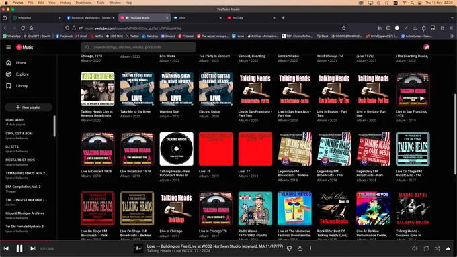457x257 pixels.
Task: Open the History menu
Action: point(65,3)
